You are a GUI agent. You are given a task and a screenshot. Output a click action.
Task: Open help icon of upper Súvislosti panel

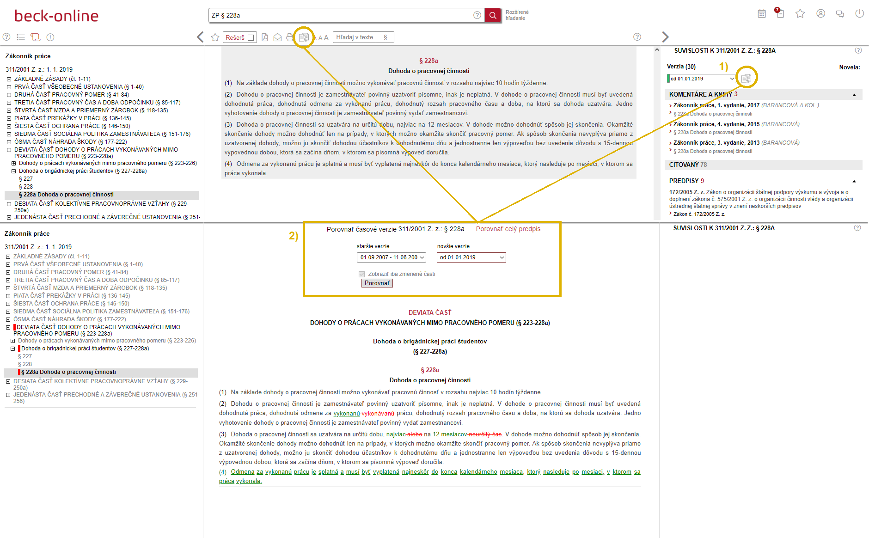(x=858, y=50)
